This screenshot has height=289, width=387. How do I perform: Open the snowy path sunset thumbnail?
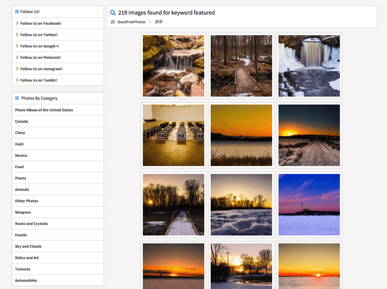(309, 135)
